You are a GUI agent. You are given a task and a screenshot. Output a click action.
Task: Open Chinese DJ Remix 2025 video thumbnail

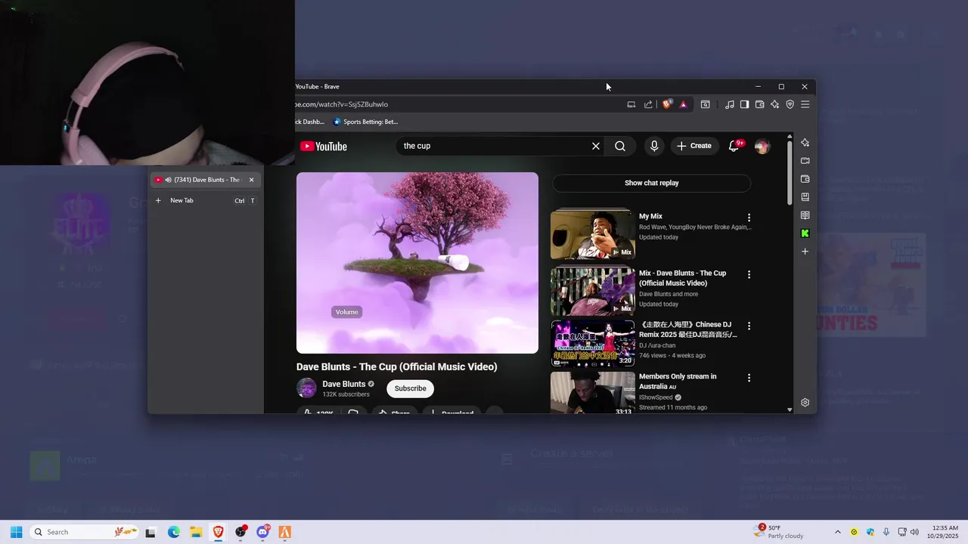(x=593, y=343)
